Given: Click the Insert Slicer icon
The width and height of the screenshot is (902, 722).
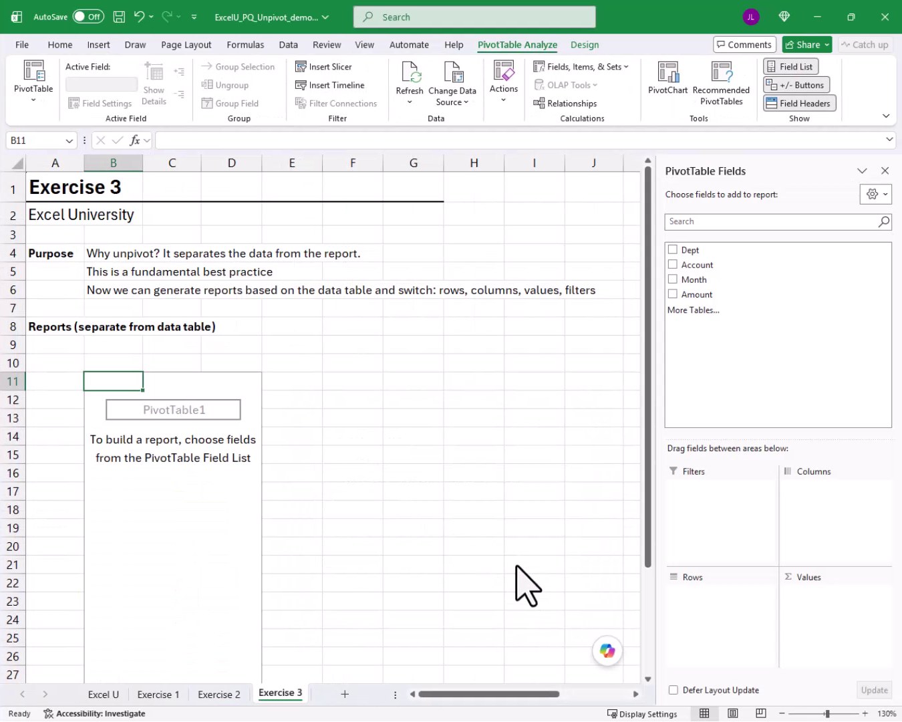Looking at the screenshot, I should (301, 67).
